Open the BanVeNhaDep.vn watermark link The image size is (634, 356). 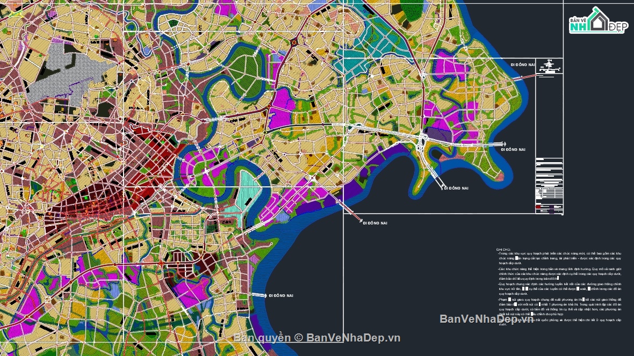486,319
